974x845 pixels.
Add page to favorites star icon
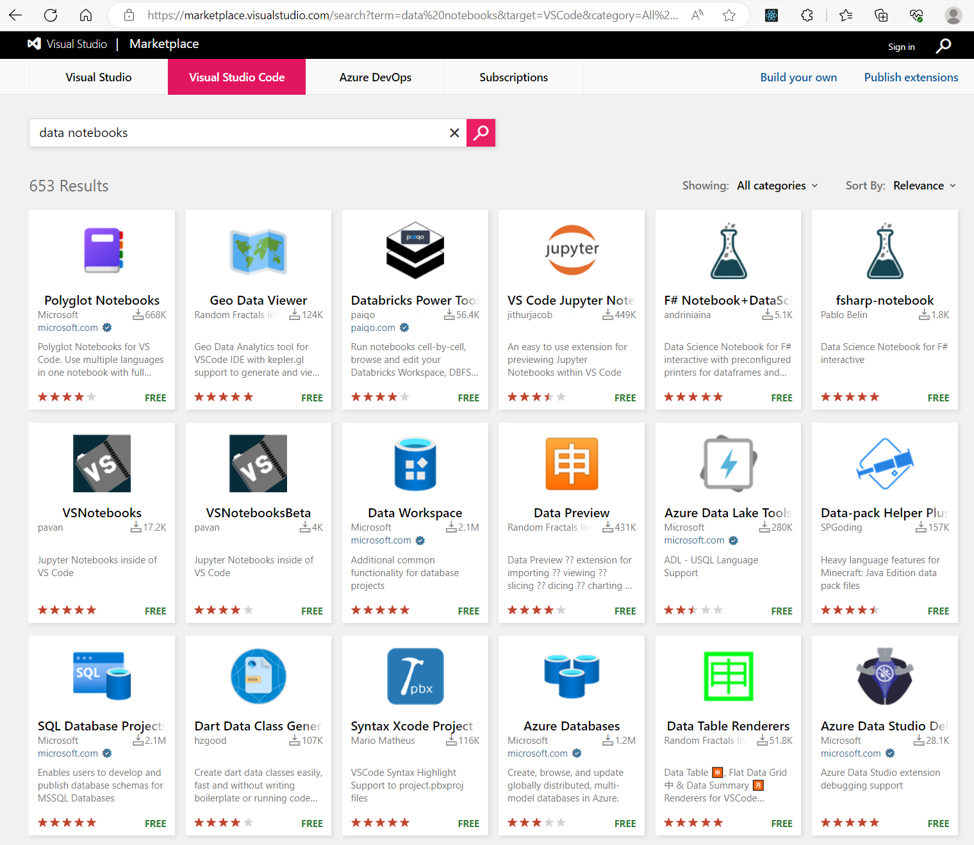[729, 15]
